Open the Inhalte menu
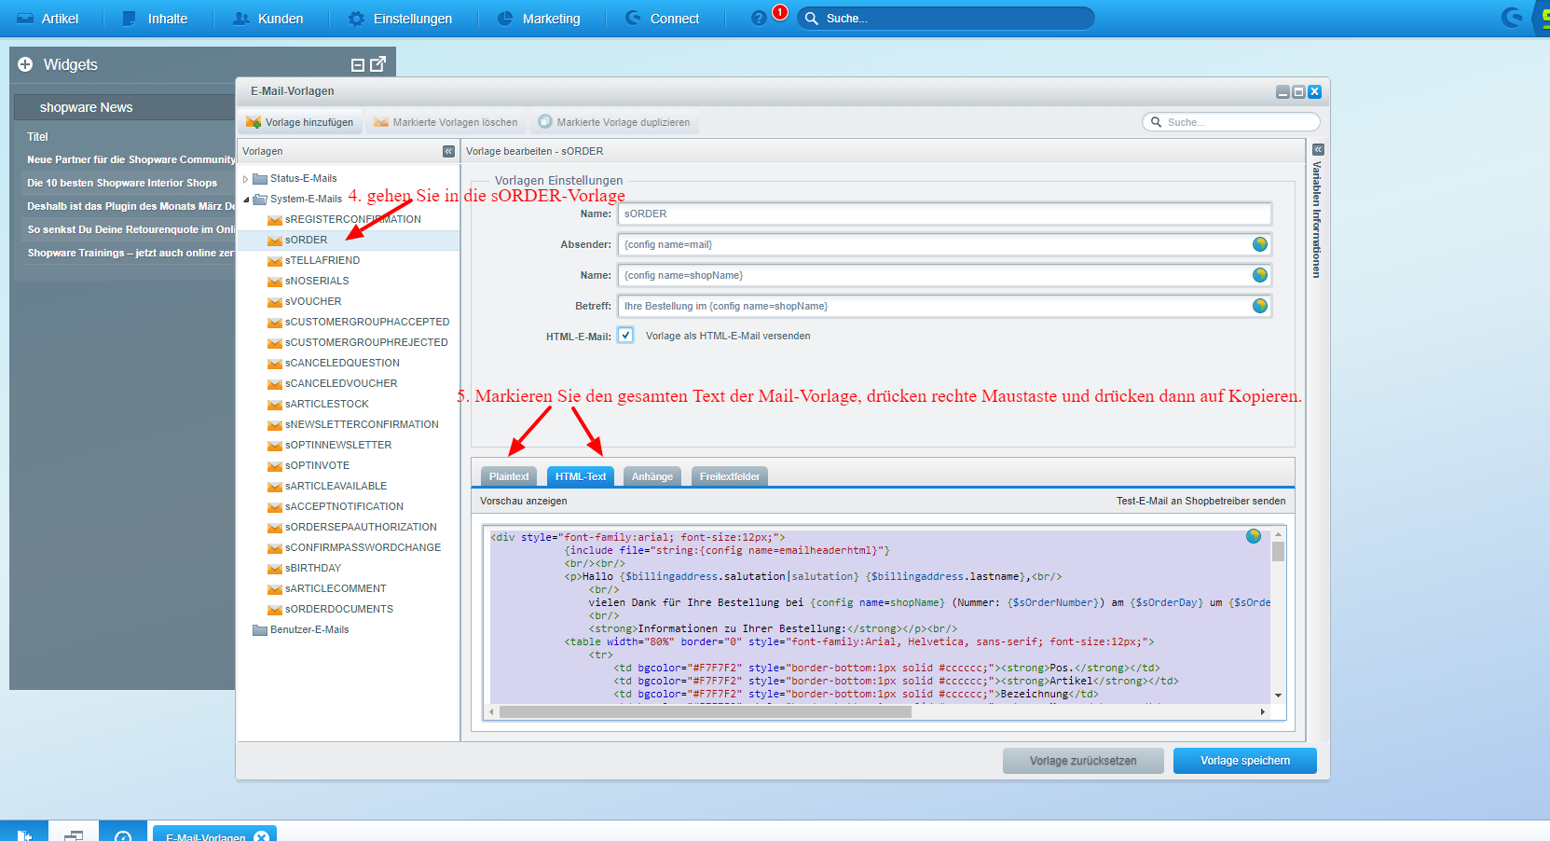Viewport: 1550px width, 841px height. point(155,19)
